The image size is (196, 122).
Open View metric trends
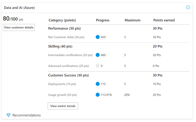[63, 106]
